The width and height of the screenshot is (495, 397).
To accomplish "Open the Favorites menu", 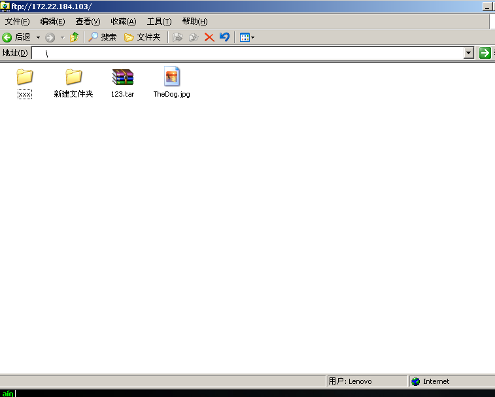I will tap(124, 22).
